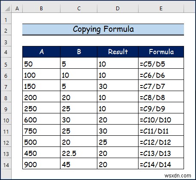Select the '=C7/D7' formula cell
This screenshot has height=180, width=196.
click(x=161, y=85)
